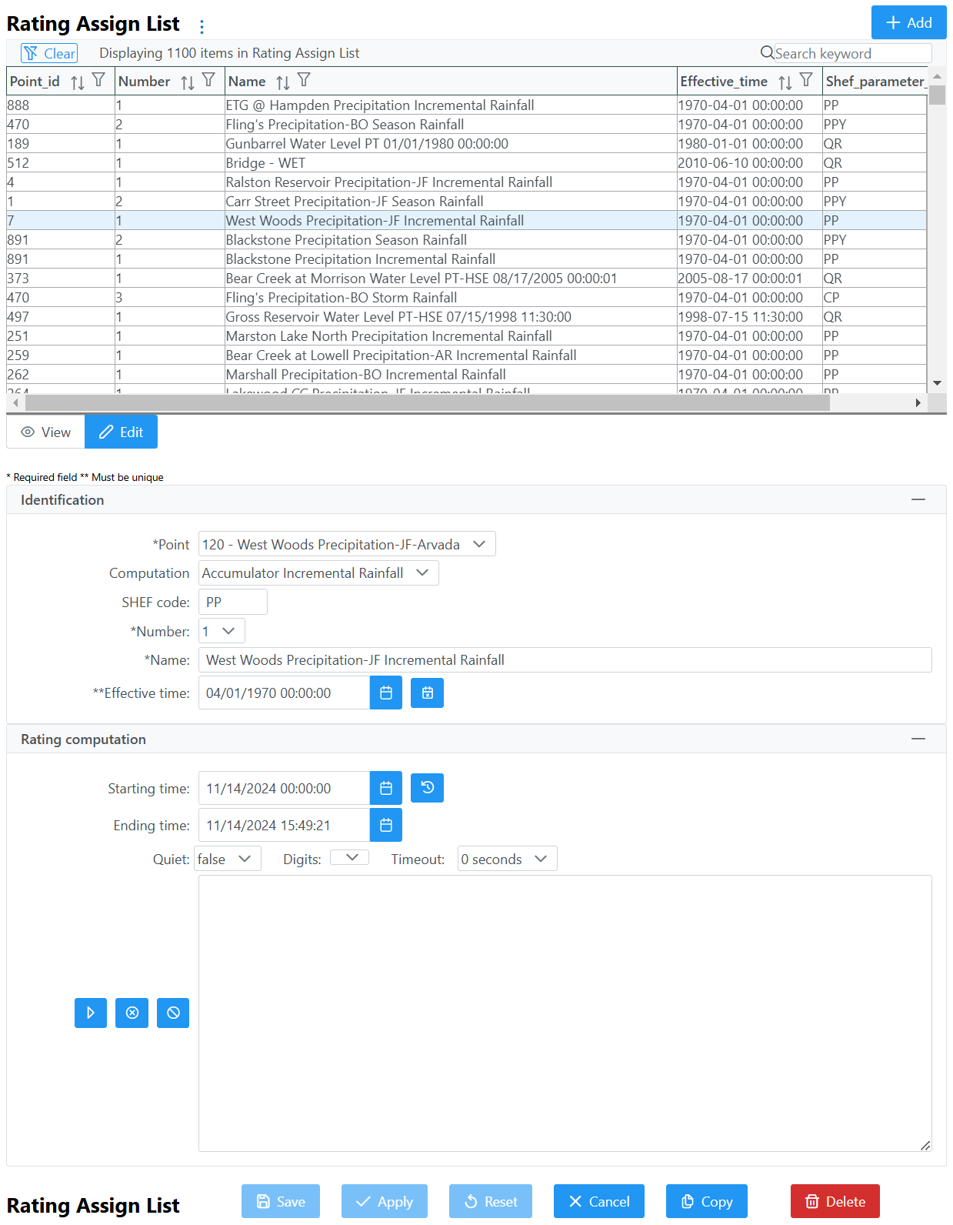Click the table scroll right arrow
This screenshot has width=953, height=1225.
(918, 403)
